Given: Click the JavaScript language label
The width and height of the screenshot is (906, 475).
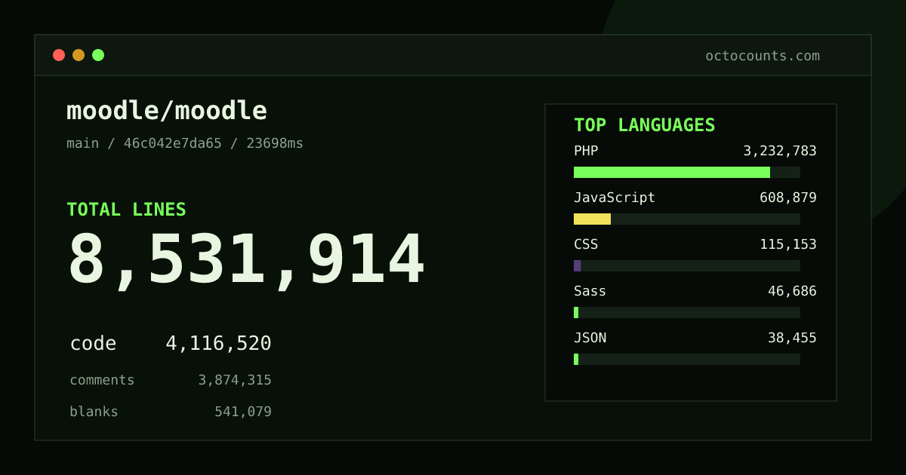Looking at the screenshot, I should [x=615, y=198].
